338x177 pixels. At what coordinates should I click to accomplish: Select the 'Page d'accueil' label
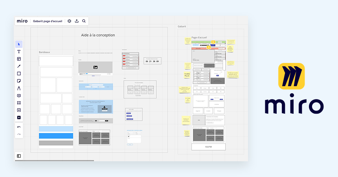pyautogui.click(x=199, y=37)
